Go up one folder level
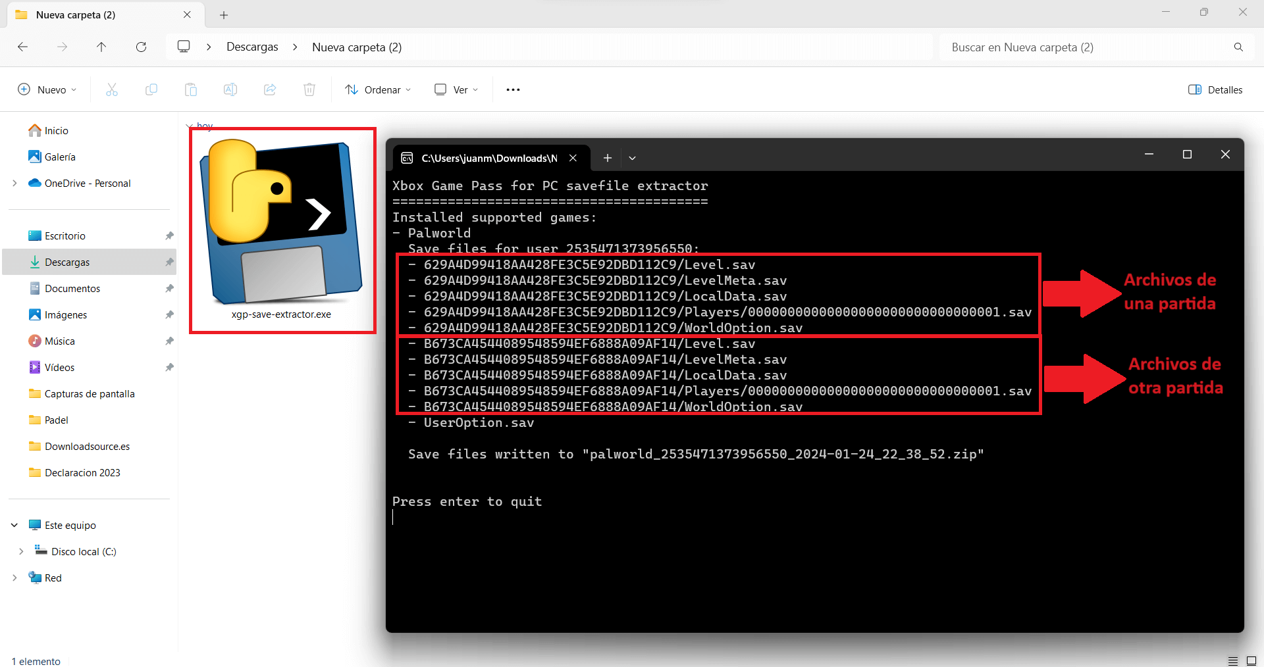Screen dimensions: 1264x667 click(x=101, y=47)
